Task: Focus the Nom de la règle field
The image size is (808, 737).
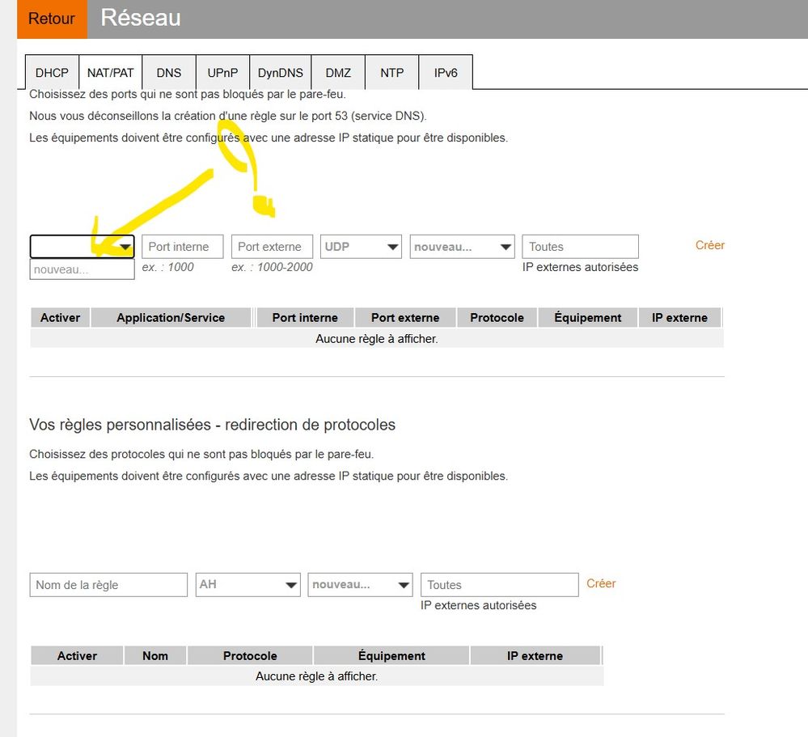Action: (x=108, y=585)
